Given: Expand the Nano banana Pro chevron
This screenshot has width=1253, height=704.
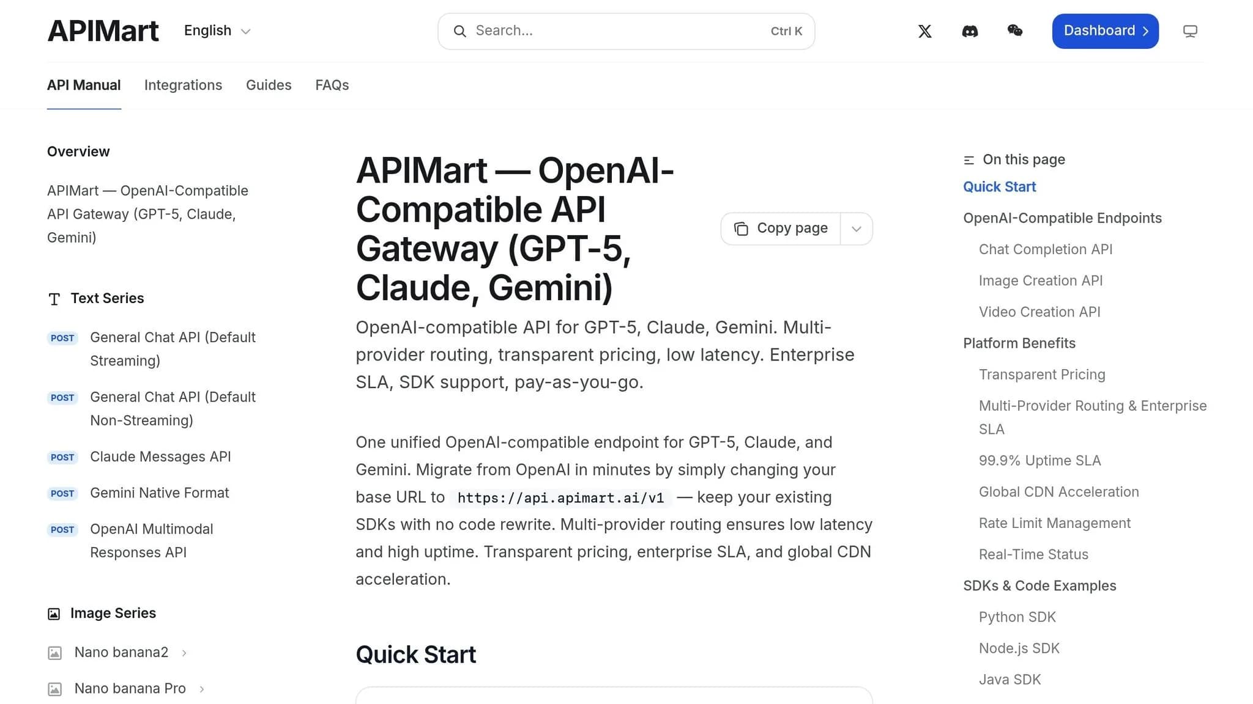Looking at the screenshot, I should pos(202,689).
